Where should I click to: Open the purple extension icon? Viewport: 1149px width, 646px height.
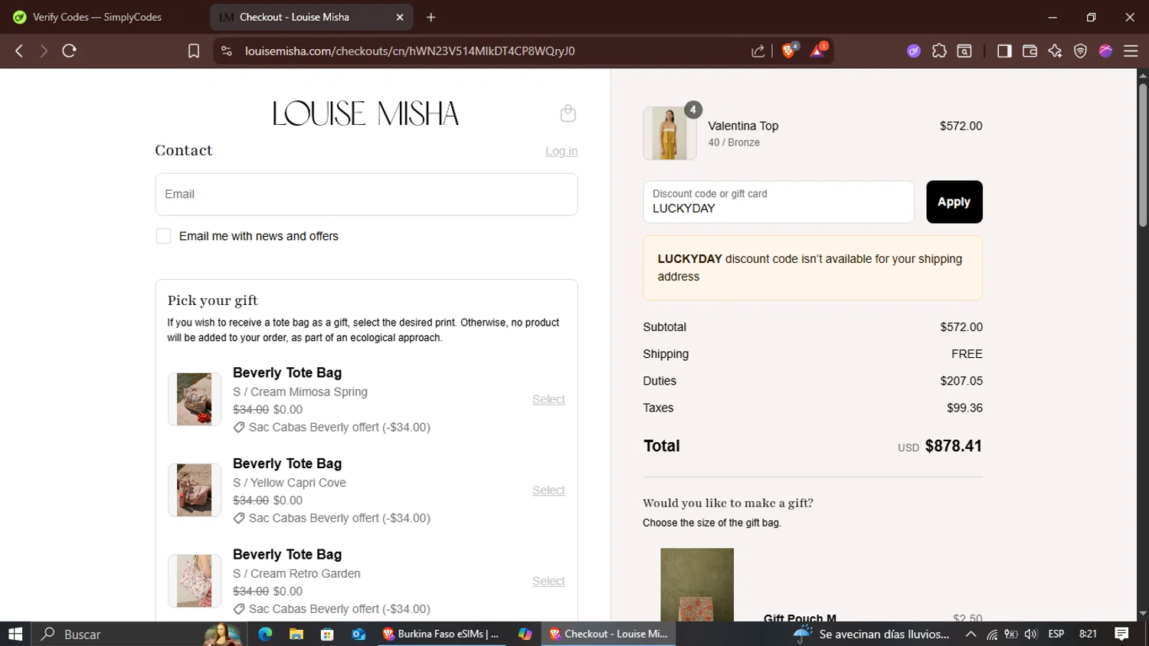pos(914,51)
